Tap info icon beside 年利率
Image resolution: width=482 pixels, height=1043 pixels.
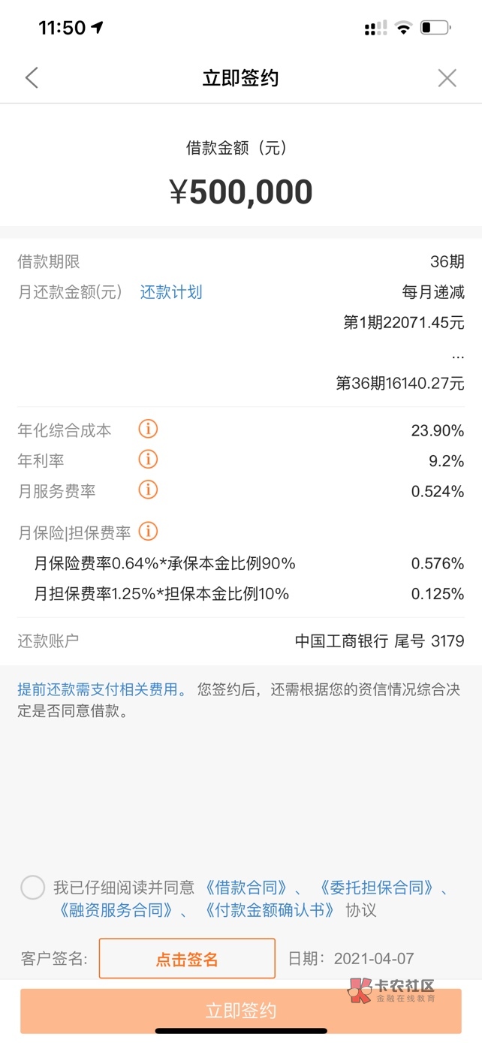149,459
